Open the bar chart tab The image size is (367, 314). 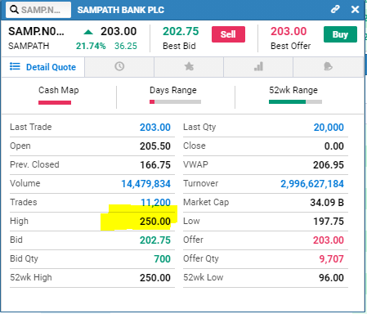[x=258, y=66]
